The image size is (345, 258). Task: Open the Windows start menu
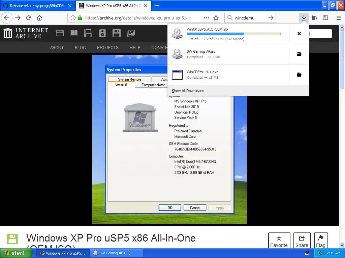pyautogui.click(x=16, y=253)
